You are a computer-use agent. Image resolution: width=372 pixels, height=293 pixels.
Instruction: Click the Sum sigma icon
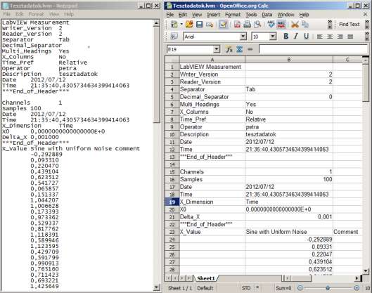[239, 49]
